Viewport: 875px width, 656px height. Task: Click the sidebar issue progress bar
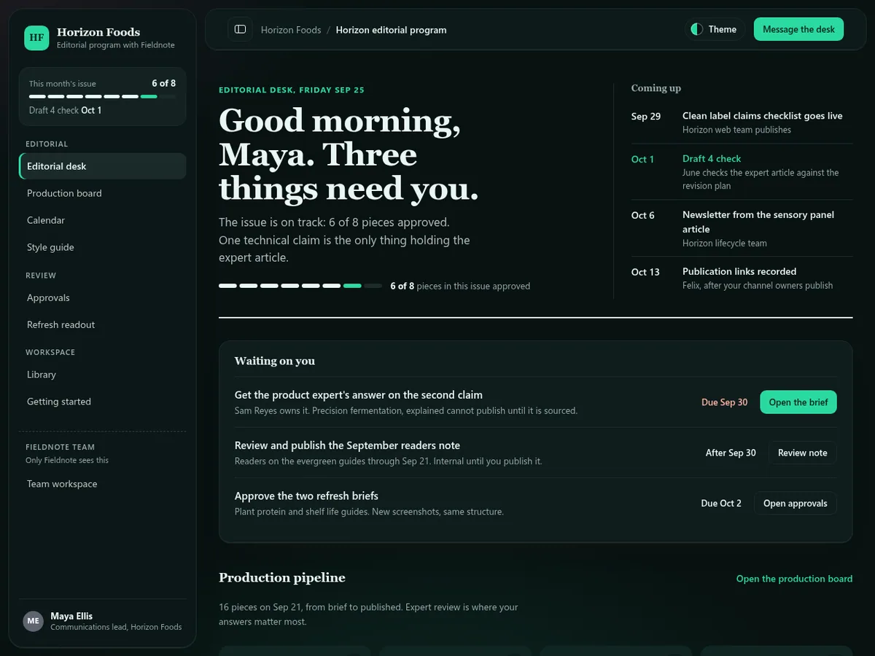pos(102,96)
